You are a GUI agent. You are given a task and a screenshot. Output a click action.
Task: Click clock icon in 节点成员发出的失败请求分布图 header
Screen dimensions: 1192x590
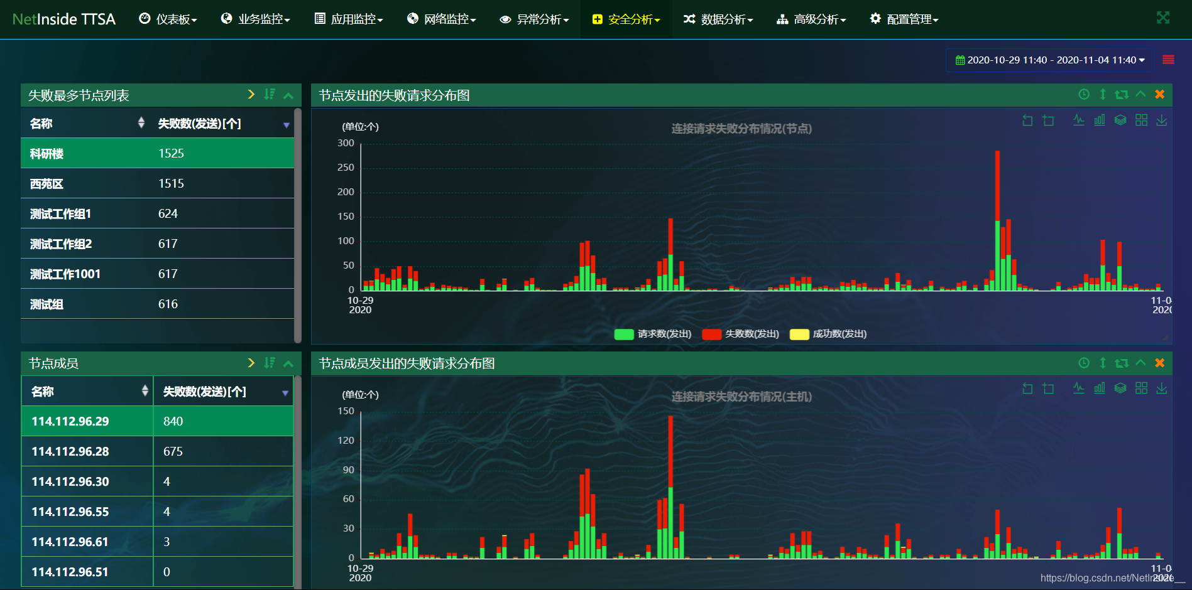point(1084,363)
